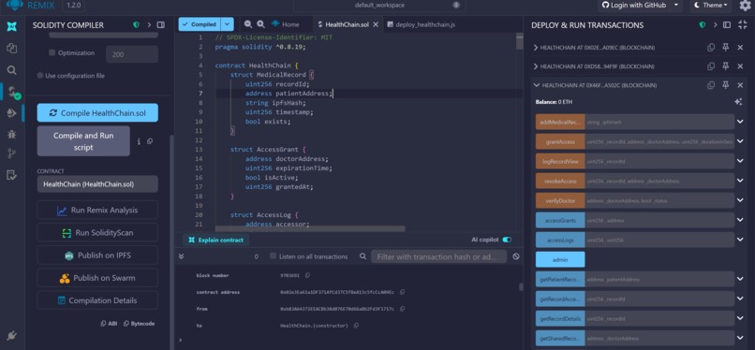This screenshot has height=350, width=755.
Task: Open the CONTRACT selector HealthChain dropdown
Action: click(97, 184)
